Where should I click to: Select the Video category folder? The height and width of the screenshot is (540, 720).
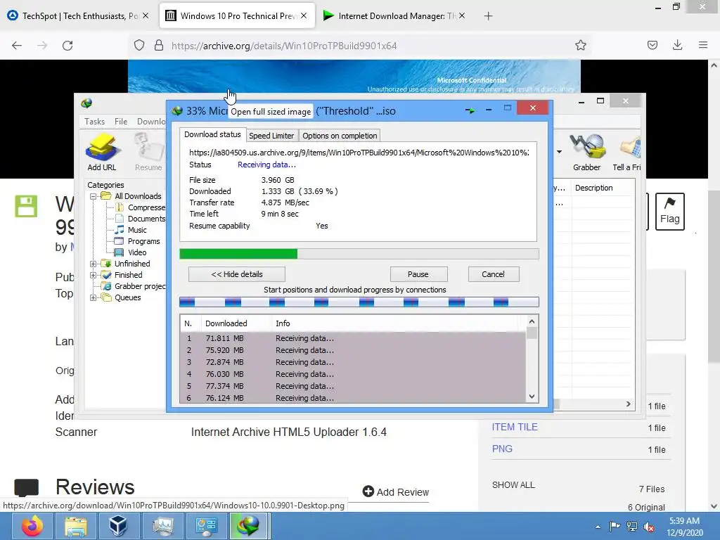[x=137, y=252]
